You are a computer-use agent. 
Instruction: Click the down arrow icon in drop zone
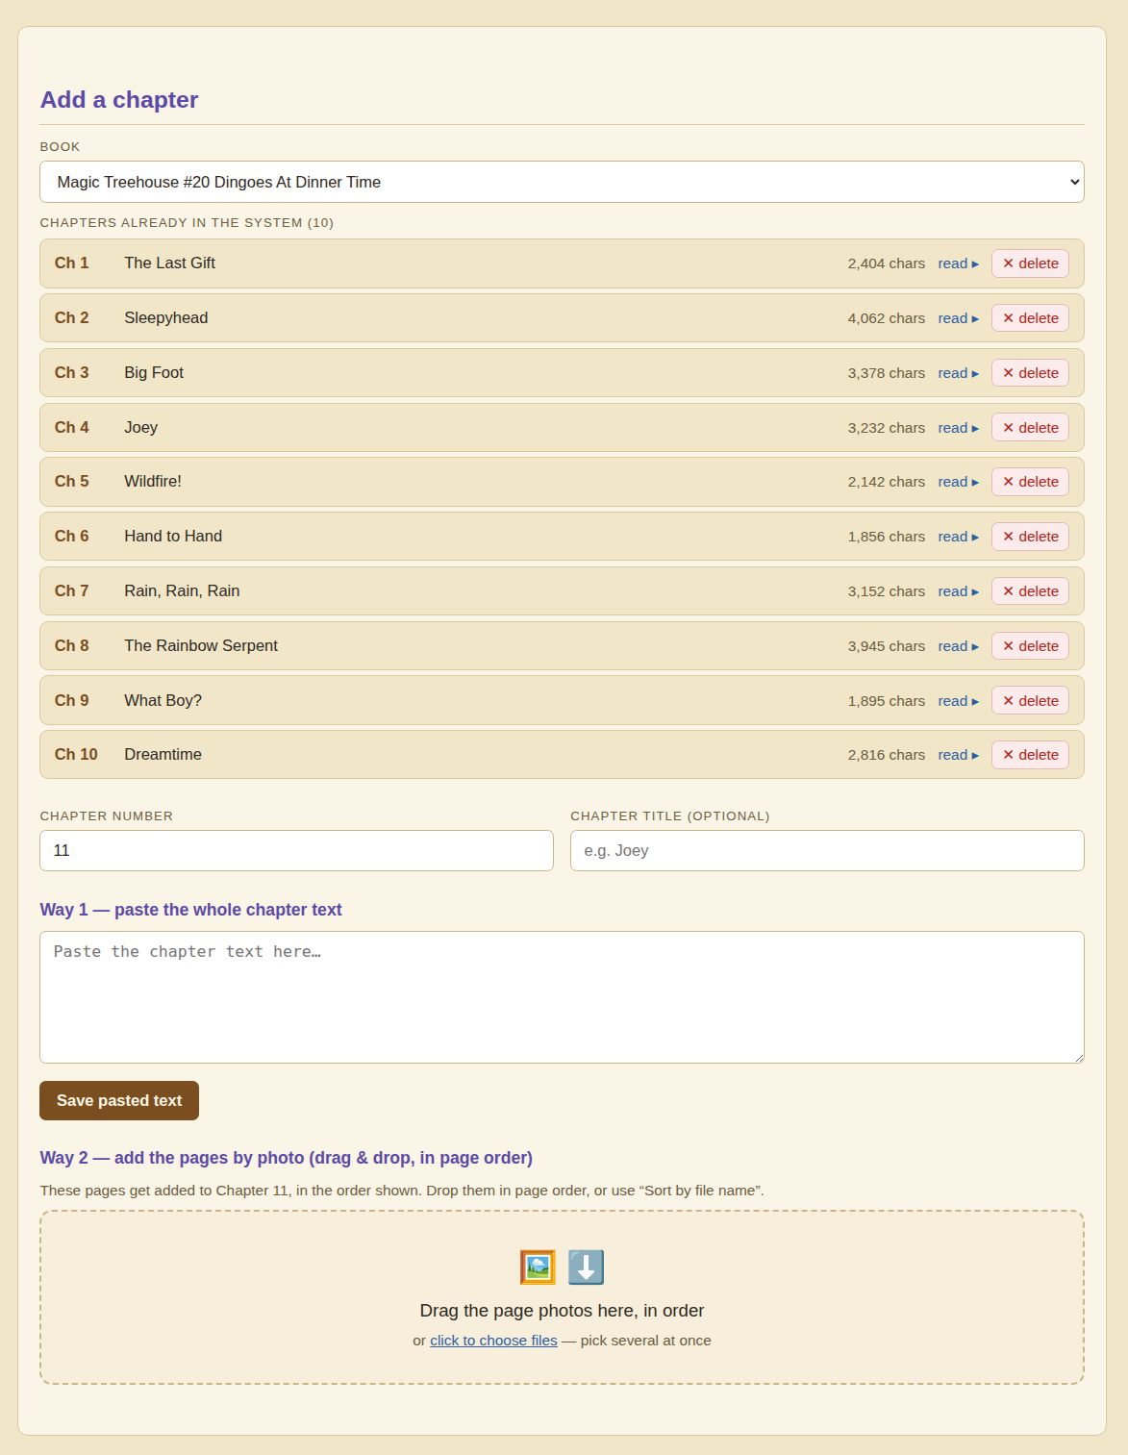click(586, 1267)
